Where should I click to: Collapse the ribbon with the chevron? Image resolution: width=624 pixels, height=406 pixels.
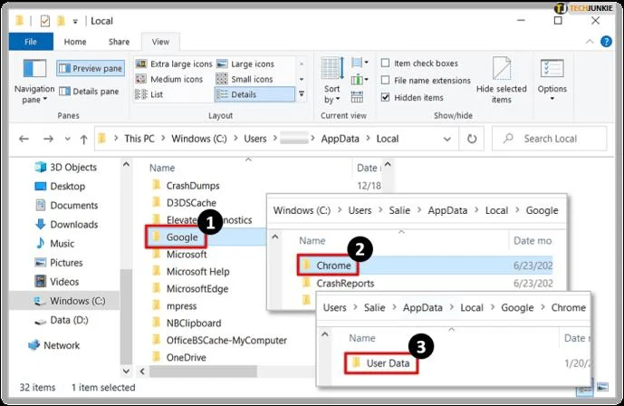coord(590,42)
